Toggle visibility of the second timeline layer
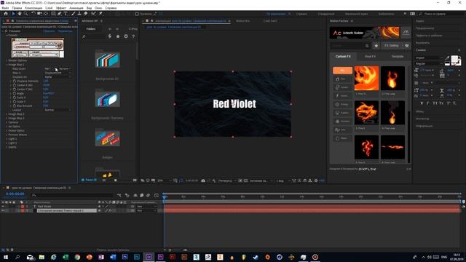The height and width of the screenshot is (262, 466). coord(3,210)
